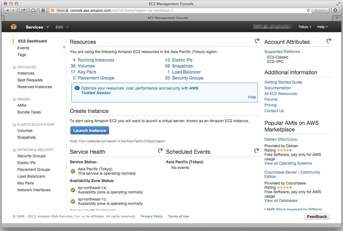Click the Safari downloads button

(335, 10)
